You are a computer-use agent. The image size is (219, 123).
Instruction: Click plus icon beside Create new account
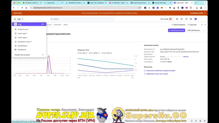[x=43, y=55]
